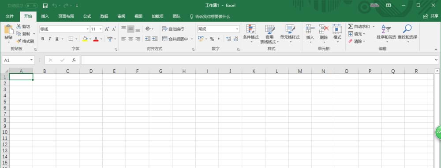Collapse the ribbon with the up chevron
Image resolution: width=441 pixels, height=168 pixels.
436,49
